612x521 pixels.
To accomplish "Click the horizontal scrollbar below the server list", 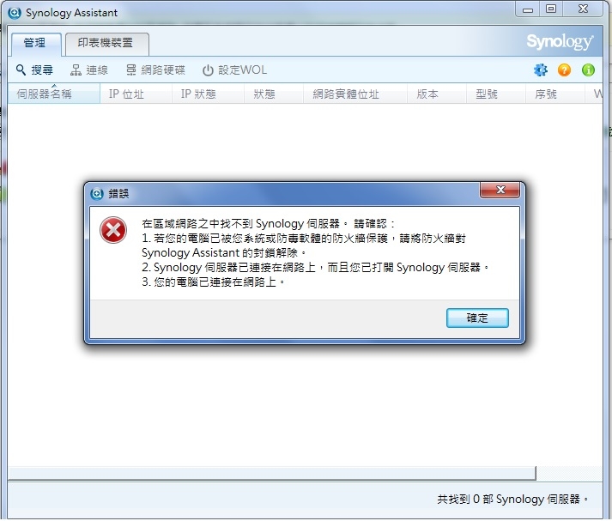I will 272,474.
